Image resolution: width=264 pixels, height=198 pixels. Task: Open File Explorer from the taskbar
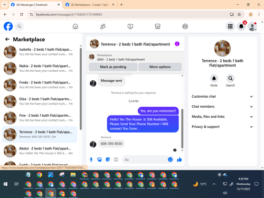73,175
